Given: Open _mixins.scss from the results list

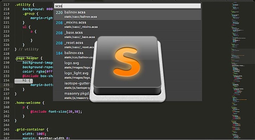Looking at the screenshot, I should point(127,25).
